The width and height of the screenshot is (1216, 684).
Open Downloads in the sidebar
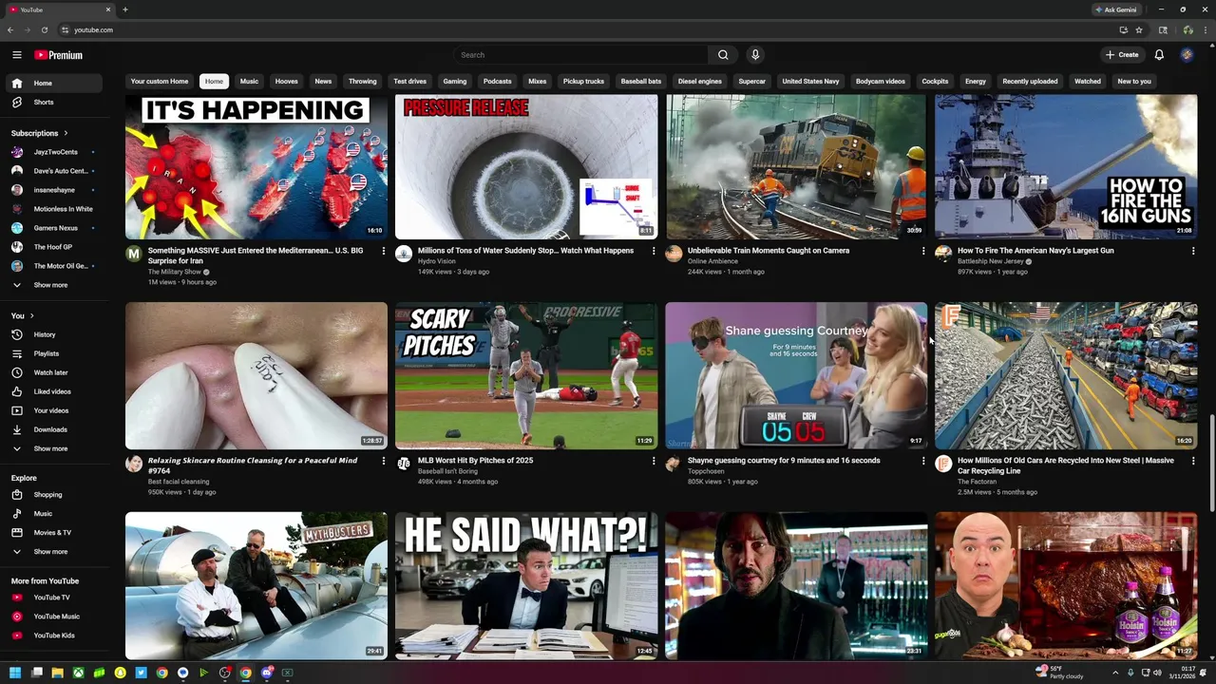coord(53,429)
